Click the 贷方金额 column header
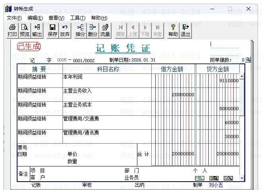The image size is (262, 190). [218, 69]
